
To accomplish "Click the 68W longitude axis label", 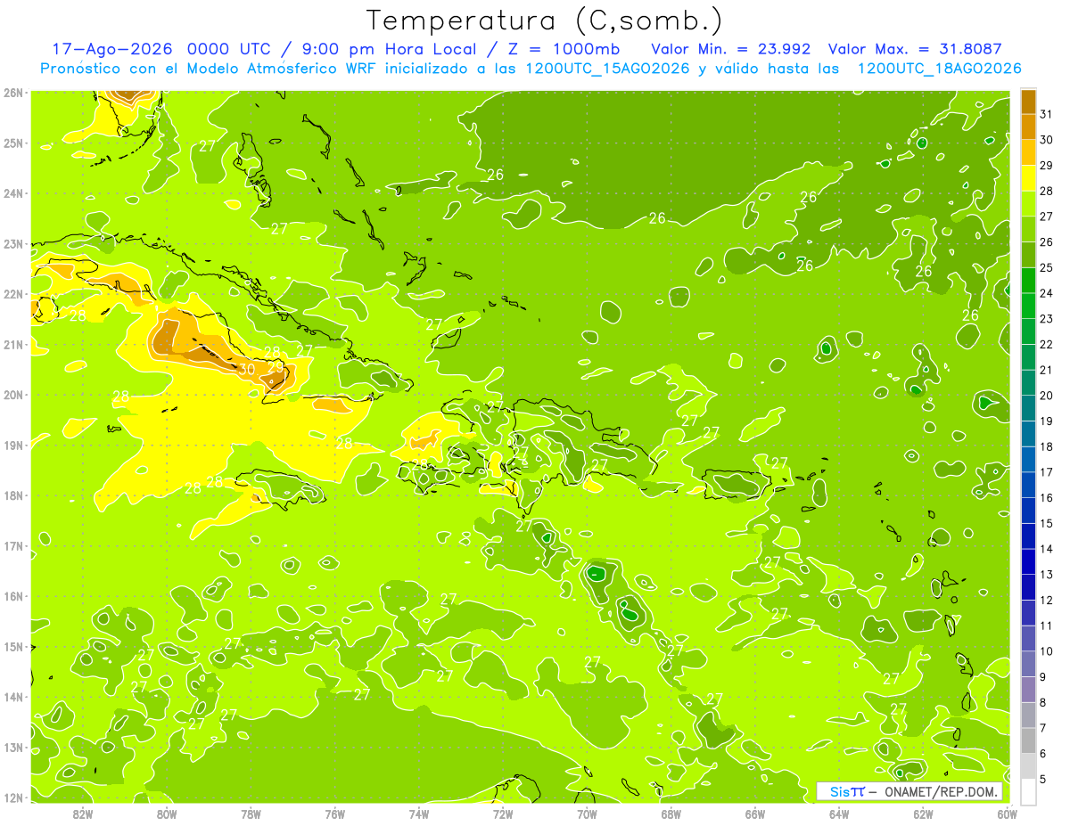I will [x=671, y=813].
